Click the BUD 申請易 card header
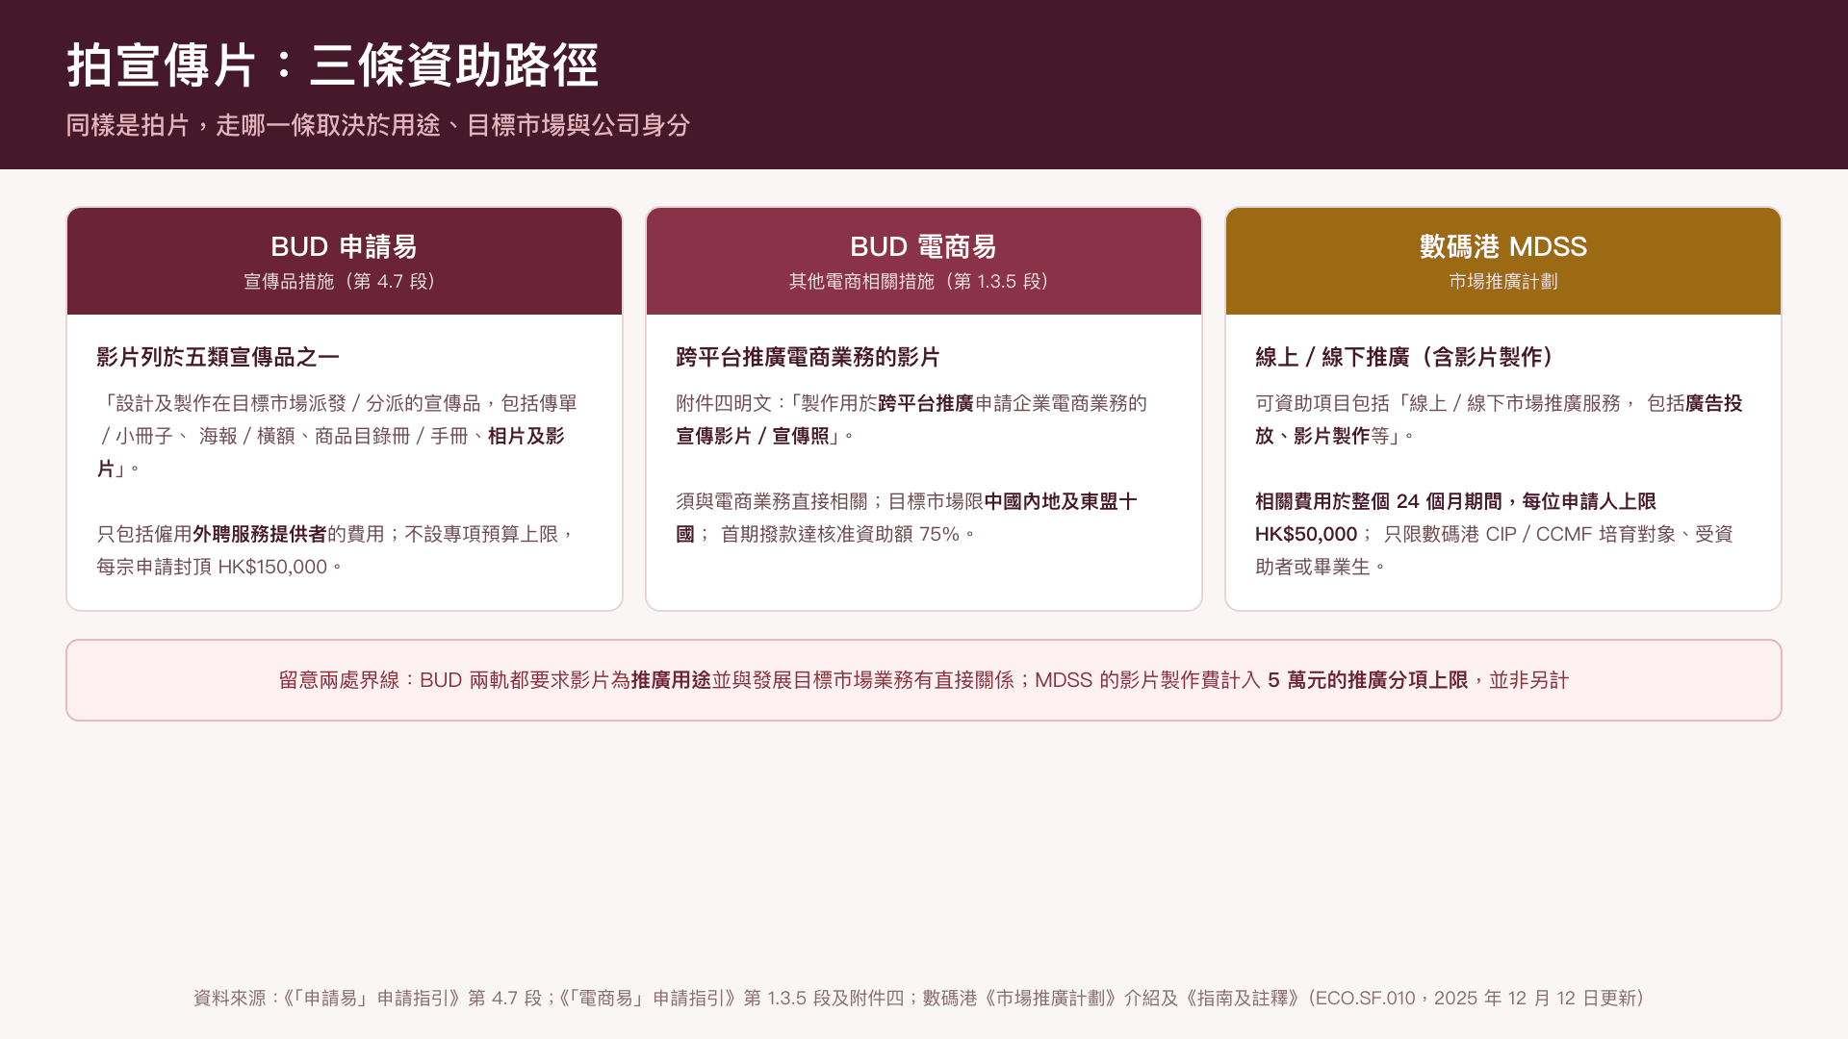Viewport: 1848px width, 1039px height. pyautogui.click(x=345, y=261)
